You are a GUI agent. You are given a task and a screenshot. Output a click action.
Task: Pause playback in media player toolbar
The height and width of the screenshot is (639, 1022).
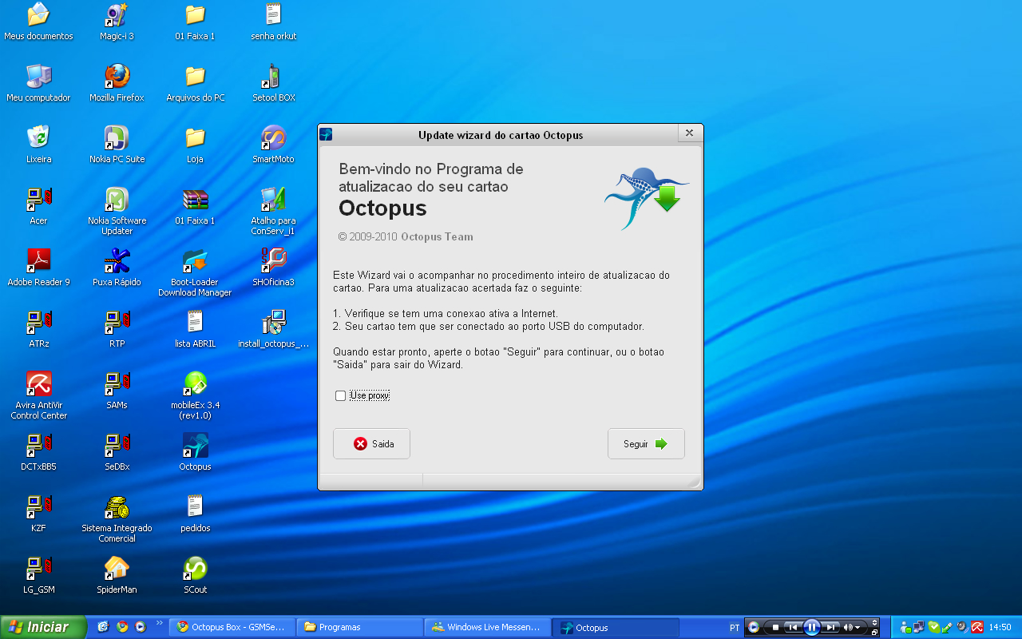coord(812,627)
